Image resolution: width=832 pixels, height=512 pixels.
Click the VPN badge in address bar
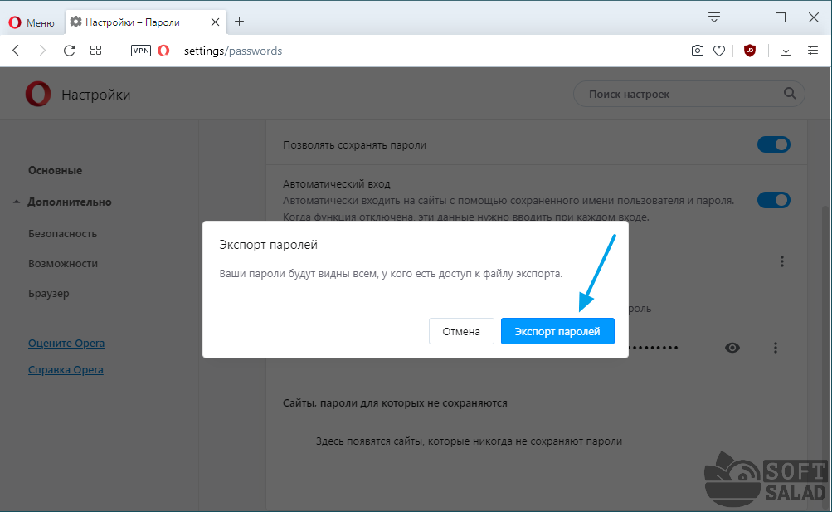[x=141, y=51]
